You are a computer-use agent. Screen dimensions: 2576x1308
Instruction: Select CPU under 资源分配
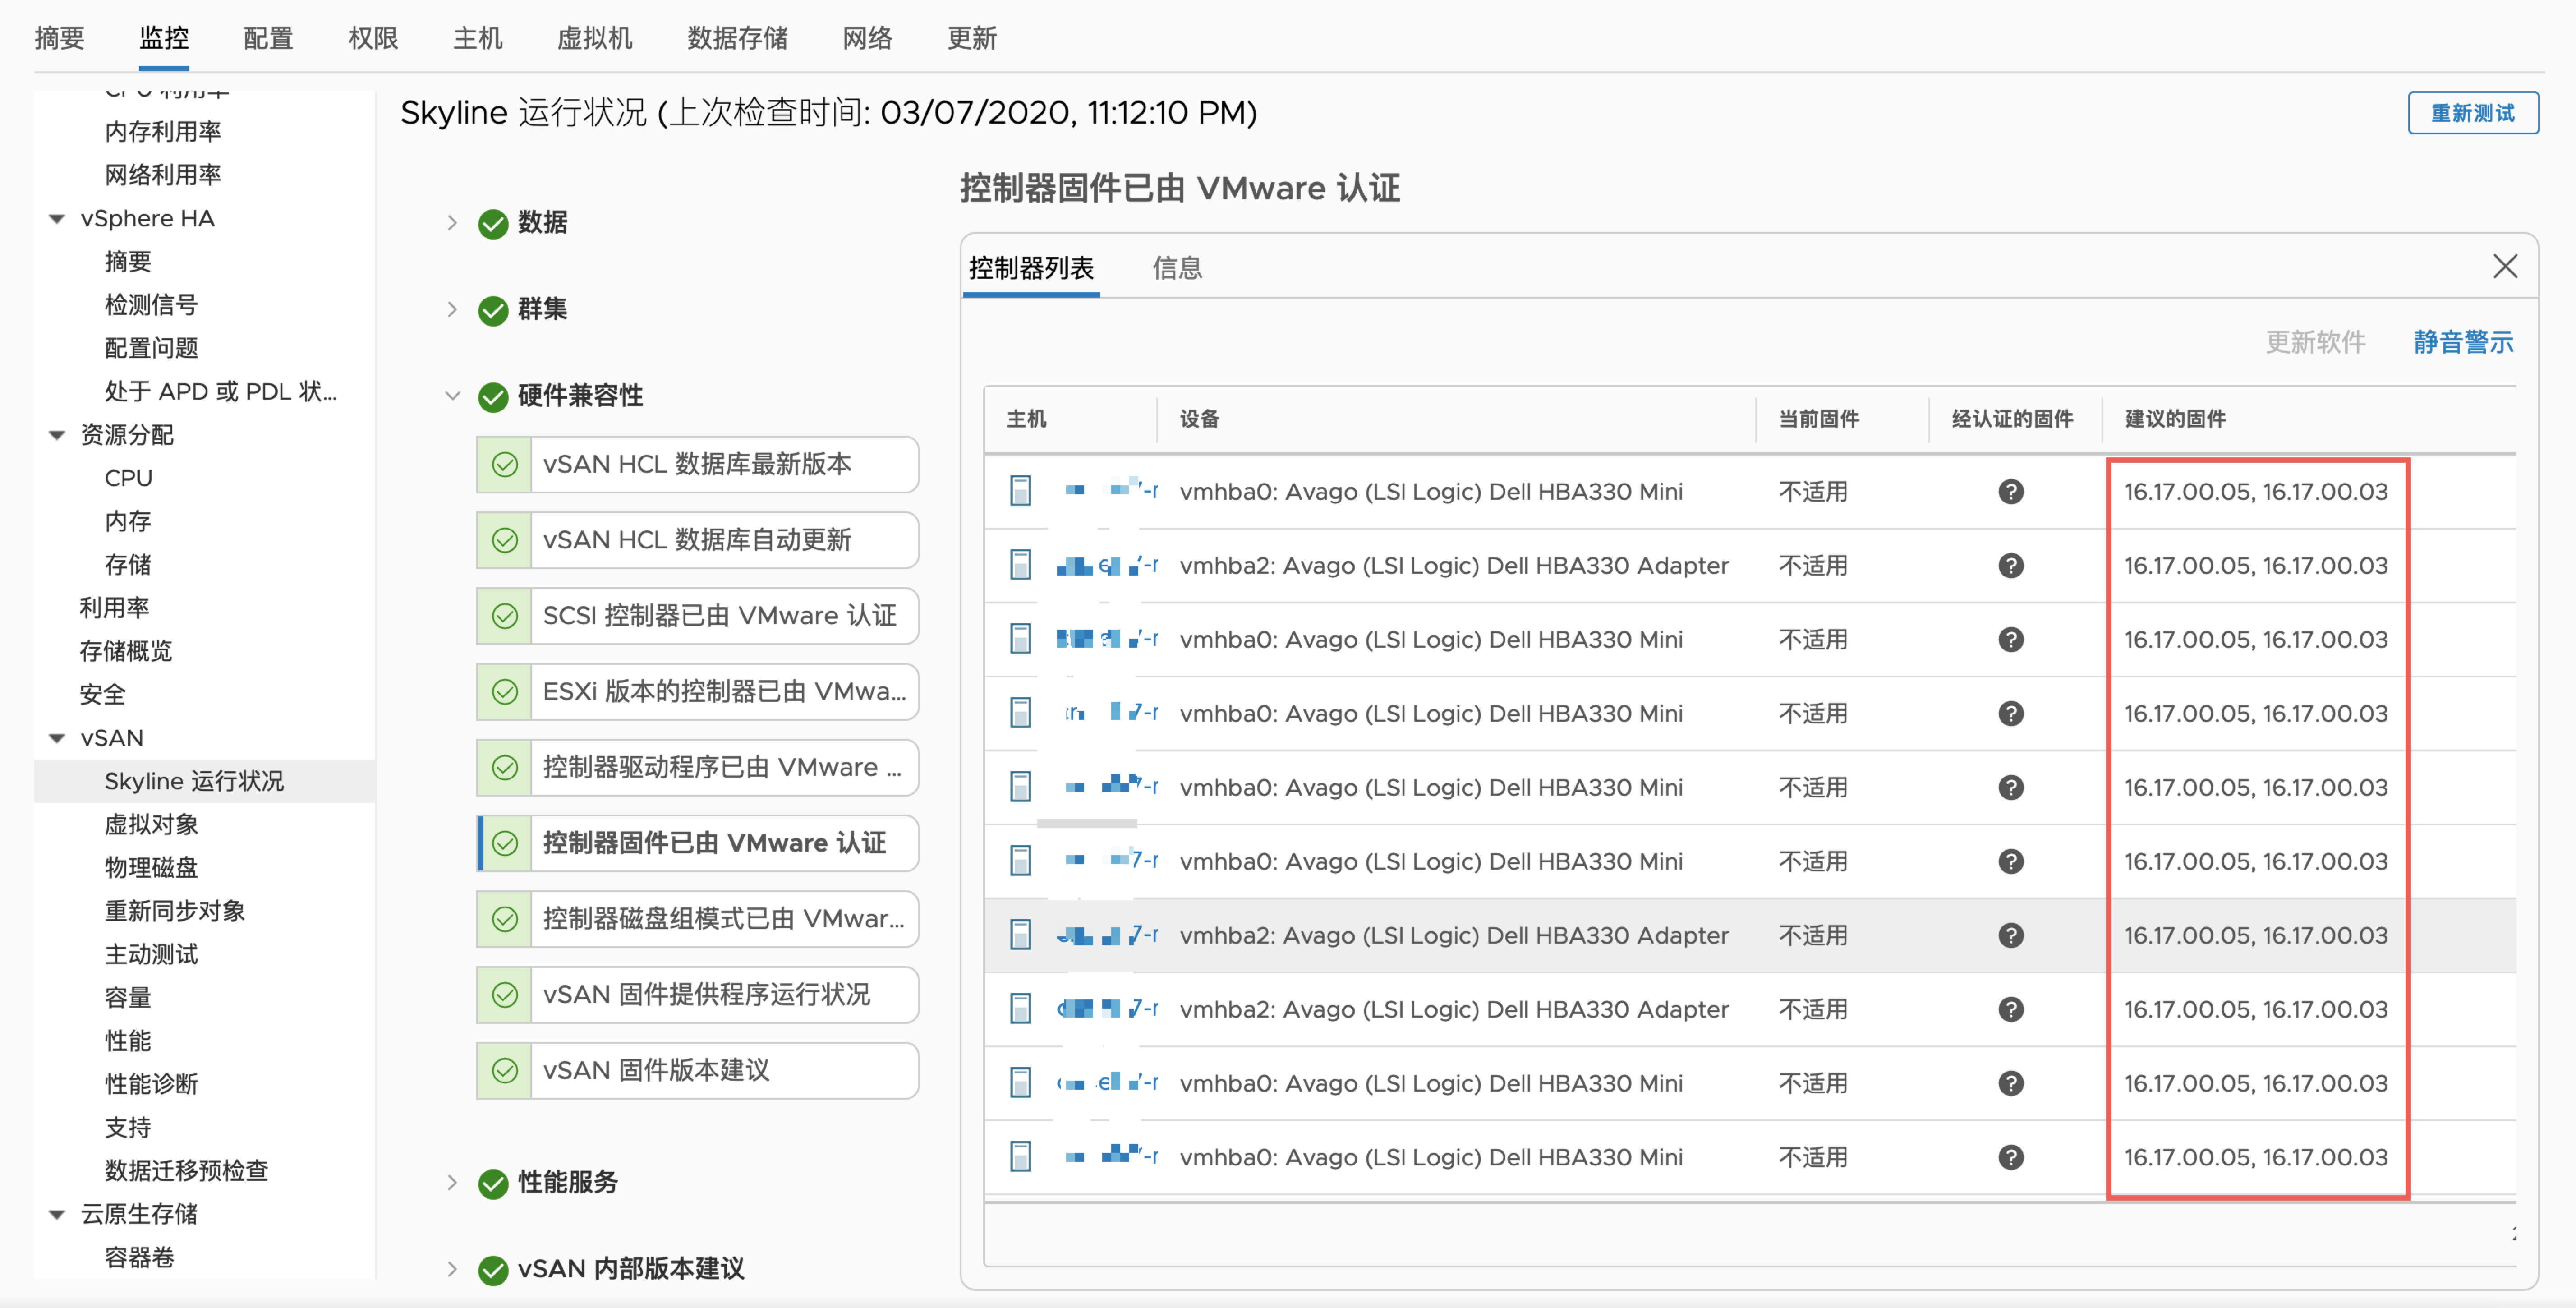click(x=128, y=479)
